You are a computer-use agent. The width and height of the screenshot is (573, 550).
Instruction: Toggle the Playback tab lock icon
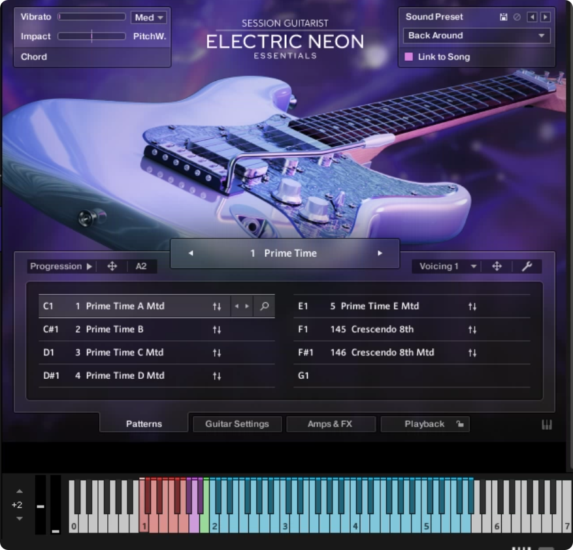460,424
